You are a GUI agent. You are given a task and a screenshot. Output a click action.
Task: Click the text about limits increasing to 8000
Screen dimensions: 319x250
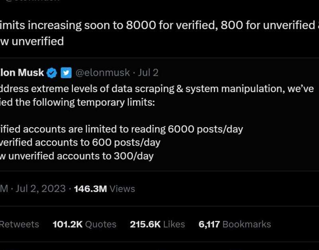(159, 25)
